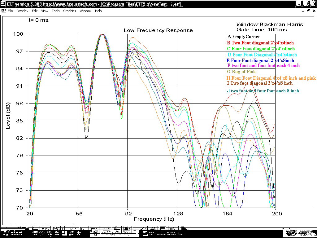Viewport: 317px width, 238px height.
Task: Open the View menu
Action: [x=45, y=11]
